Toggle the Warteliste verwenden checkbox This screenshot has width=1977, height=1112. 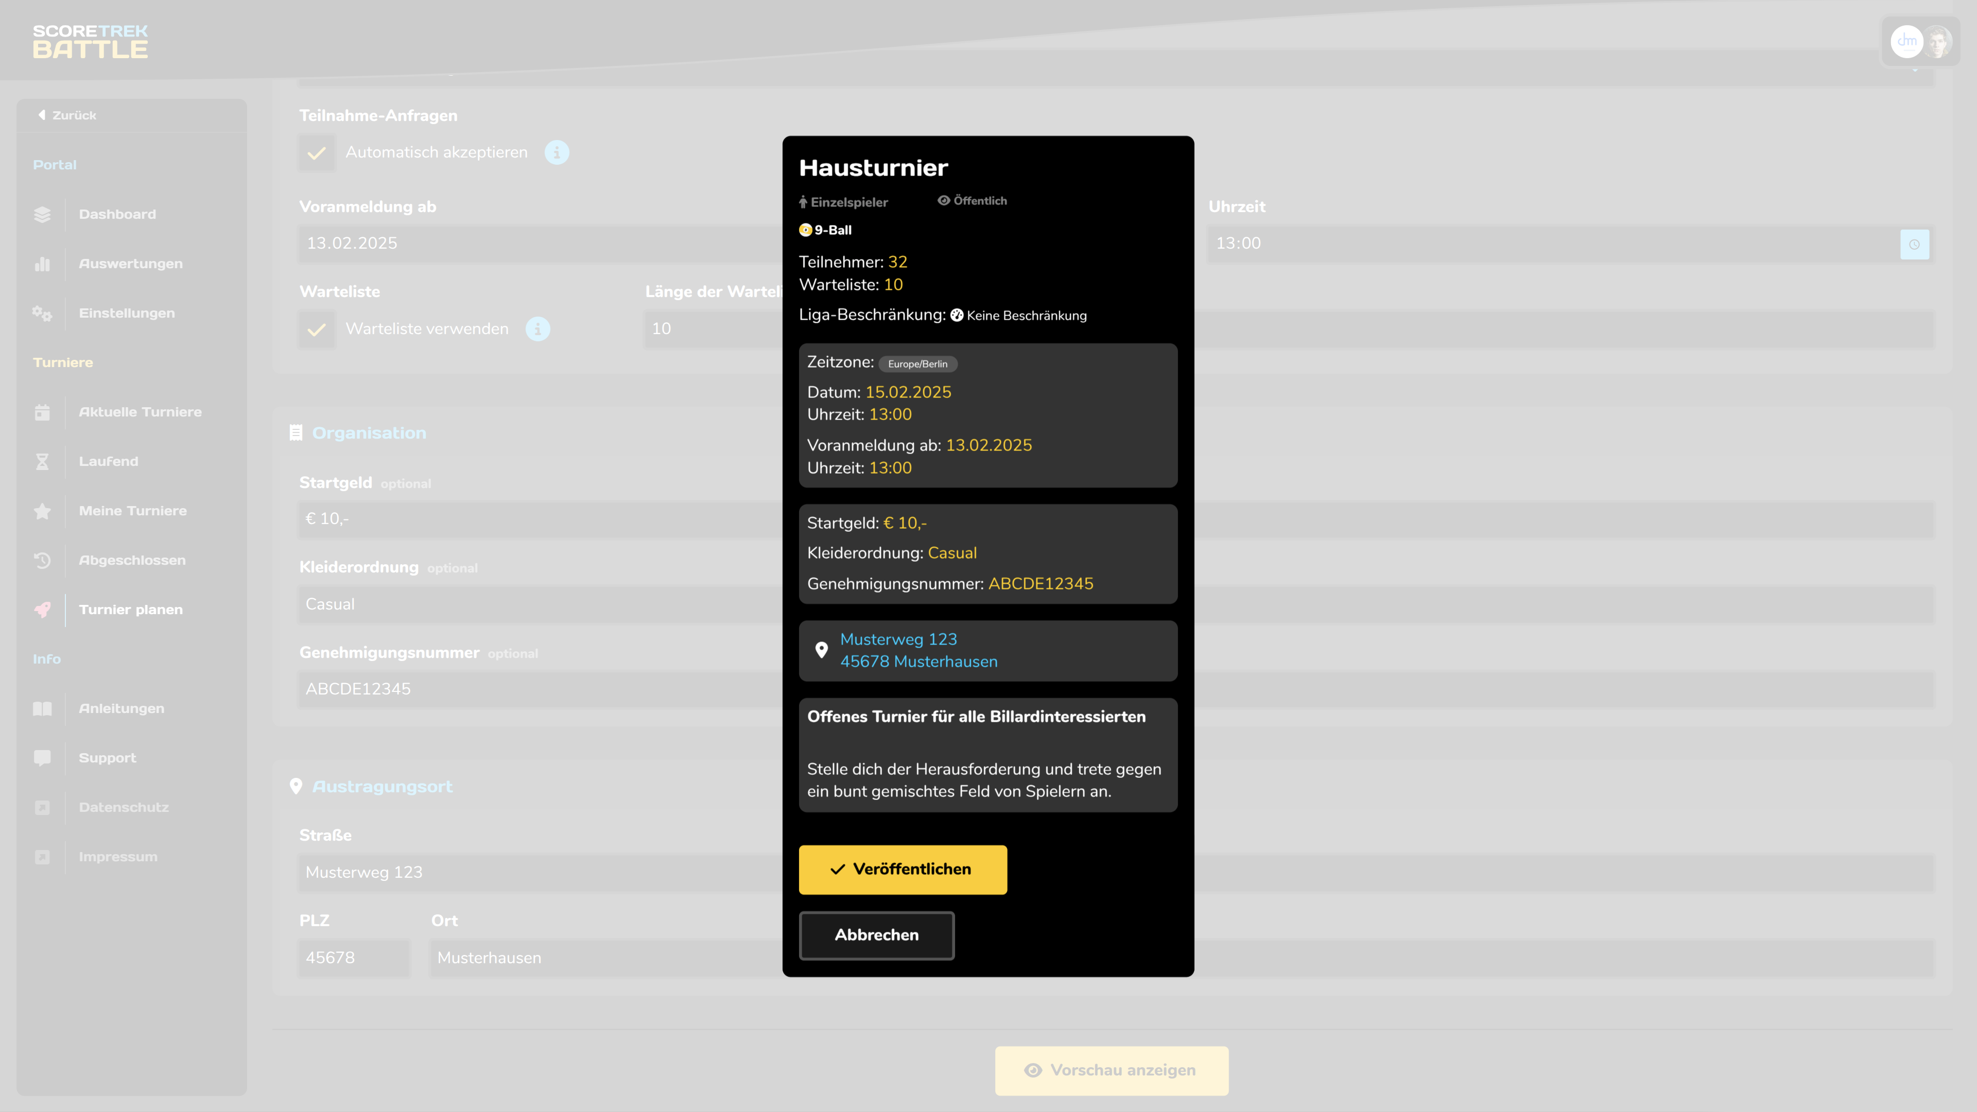pos(316,329)
